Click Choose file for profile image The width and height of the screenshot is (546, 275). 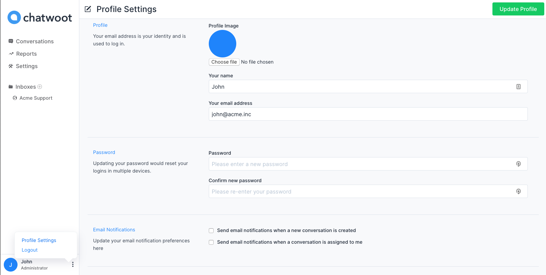pyautogui.click(x=224, y=62)
